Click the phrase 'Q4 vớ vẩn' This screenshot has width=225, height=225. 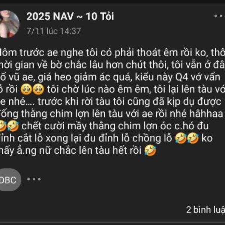click(198, 78)
